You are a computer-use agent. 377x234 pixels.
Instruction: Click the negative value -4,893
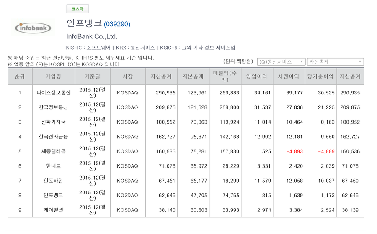point(294,152)
